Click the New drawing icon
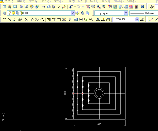The height and width of the screenshot is (131, 158). click(x=4, y=7)
